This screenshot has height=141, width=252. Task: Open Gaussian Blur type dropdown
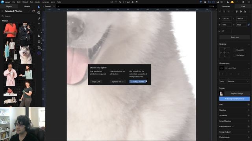pos(233,127)
